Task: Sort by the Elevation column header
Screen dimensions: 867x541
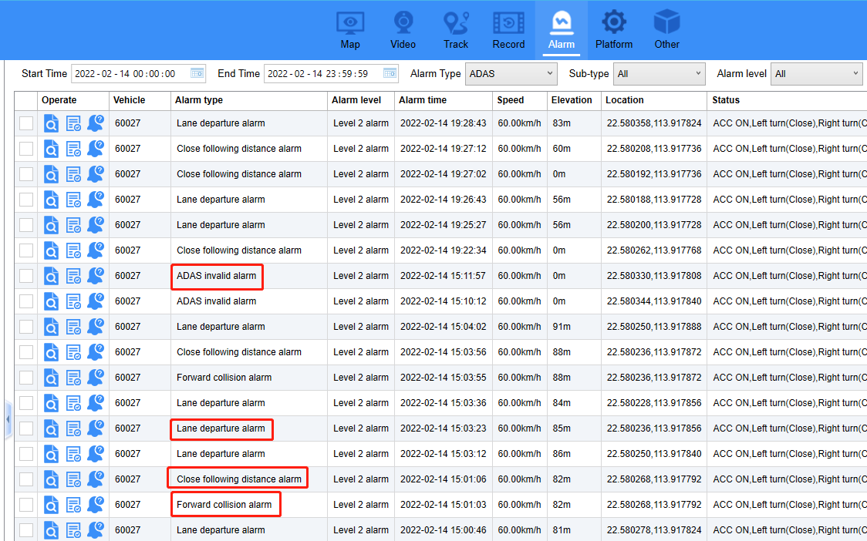Action: pos(574,100)
